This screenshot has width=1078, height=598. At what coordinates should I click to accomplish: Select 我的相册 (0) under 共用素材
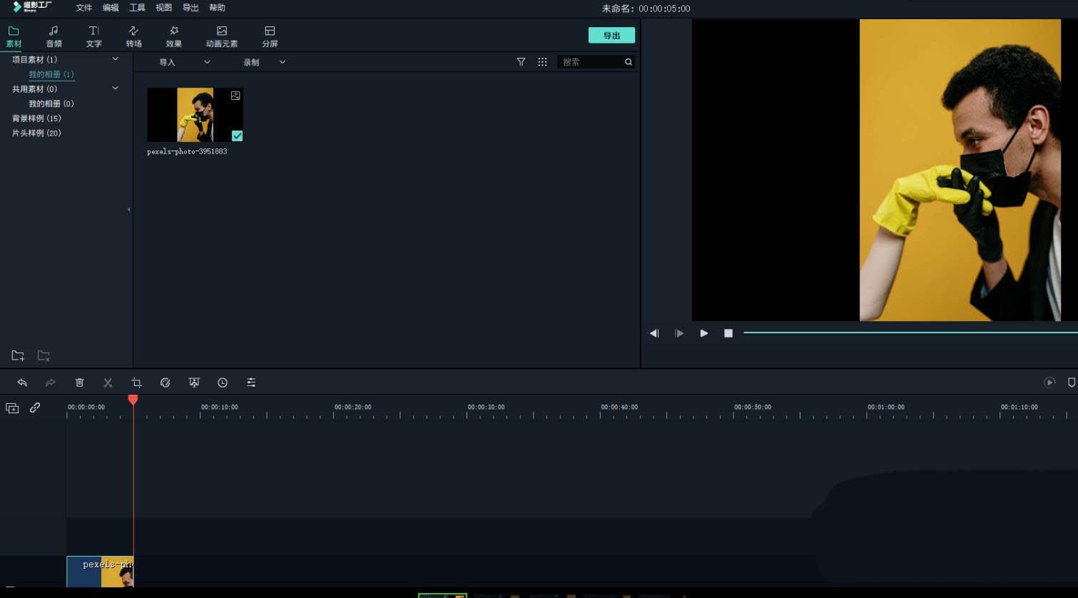pyautogui.click(x=51, y=103)
